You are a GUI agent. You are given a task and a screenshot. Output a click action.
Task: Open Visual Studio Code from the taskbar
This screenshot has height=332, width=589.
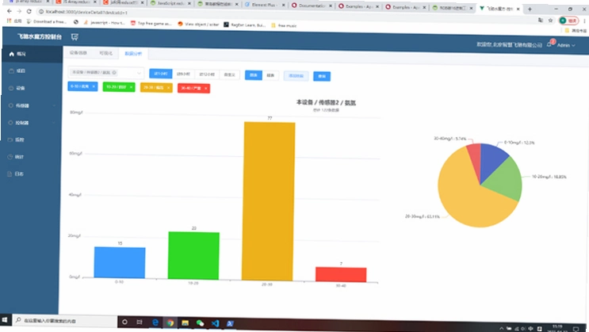(215, 323)
